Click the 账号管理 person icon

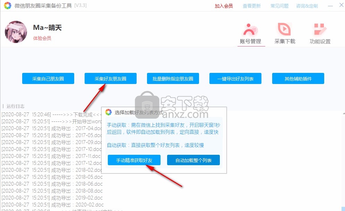[250, 29]
